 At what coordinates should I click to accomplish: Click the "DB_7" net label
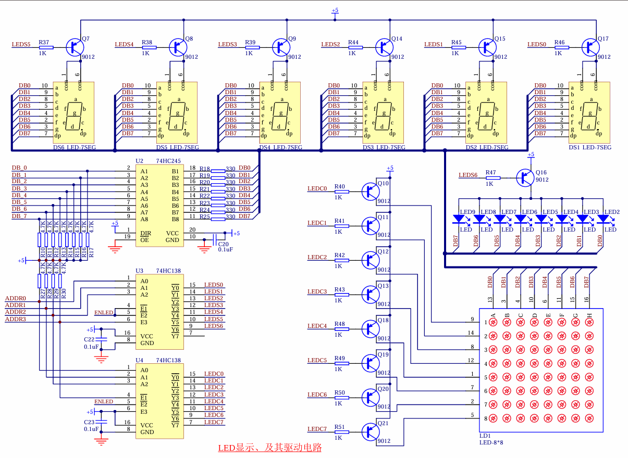pos(19,215)
